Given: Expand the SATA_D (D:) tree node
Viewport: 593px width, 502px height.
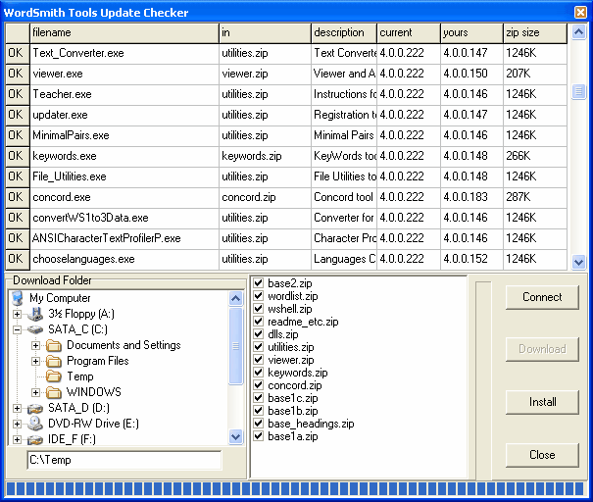Looking at the screenshot, I should (17, 408).
